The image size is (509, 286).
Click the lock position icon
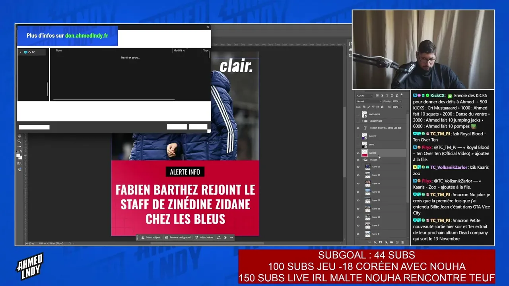pos(373,107)
